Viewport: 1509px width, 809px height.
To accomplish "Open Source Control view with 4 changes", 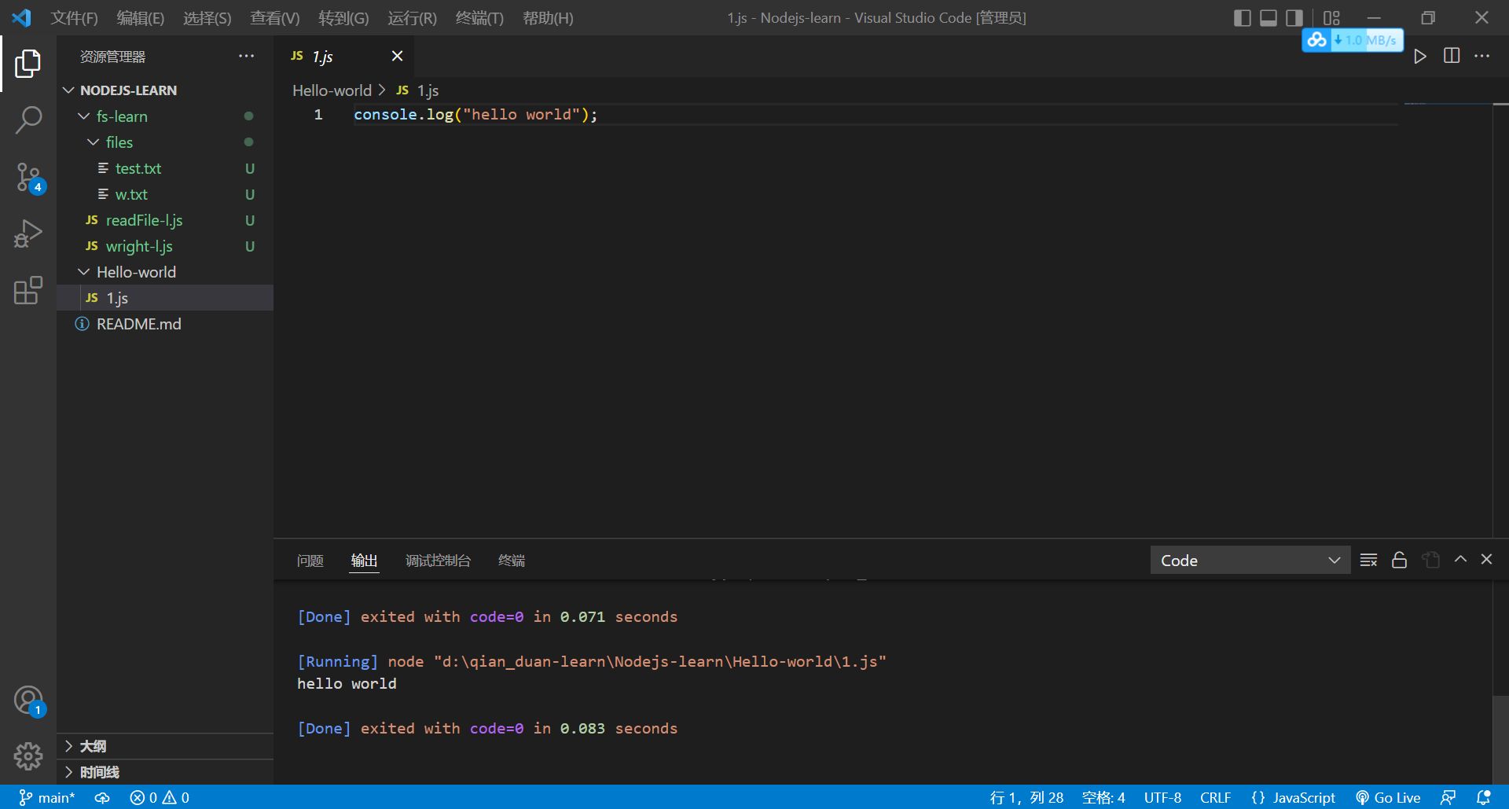I will (x=29, y=178).
